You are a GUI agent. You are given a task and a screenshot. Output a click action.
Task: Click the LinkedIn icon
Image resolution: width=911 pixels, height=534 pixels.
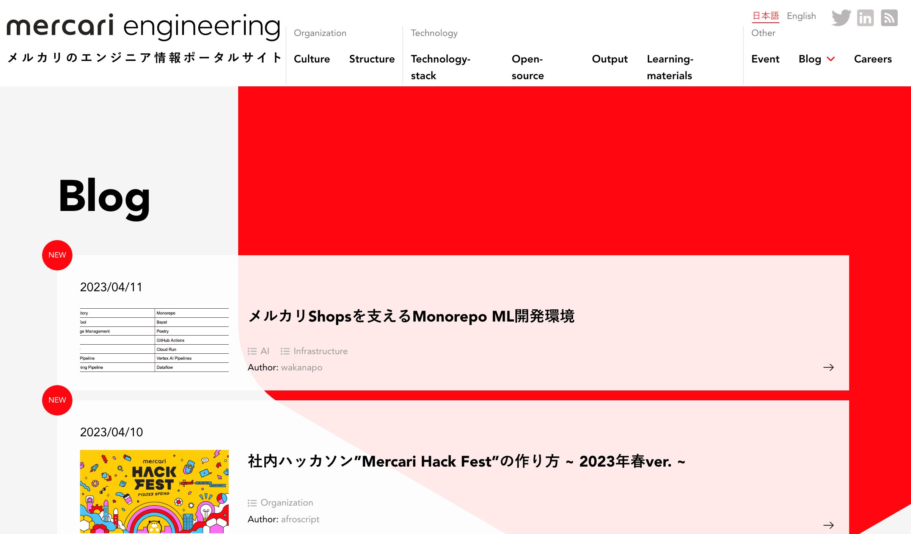pos(865,17)
